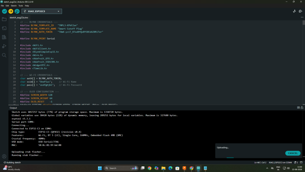305x172 pixels.
Task: Open the weather widget showing 26°C
Action: [x=12, y=168]
